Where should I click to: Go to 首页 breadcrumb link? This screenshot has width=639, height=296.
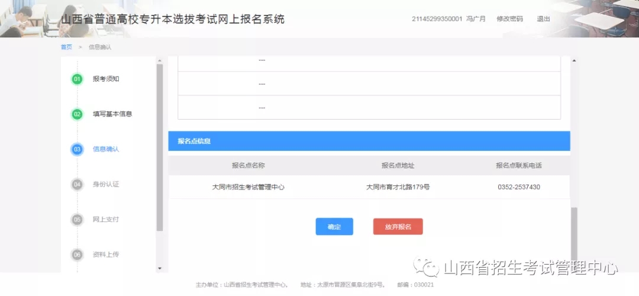[x=66, y=47]
